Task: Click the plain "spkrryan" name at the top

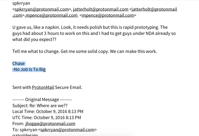Action: coord(21,3)
